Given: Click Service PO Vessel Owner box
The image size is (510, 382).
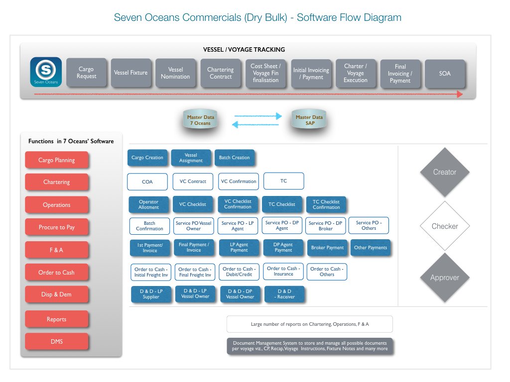Looking at the screenshot, I should click(194, 226).
